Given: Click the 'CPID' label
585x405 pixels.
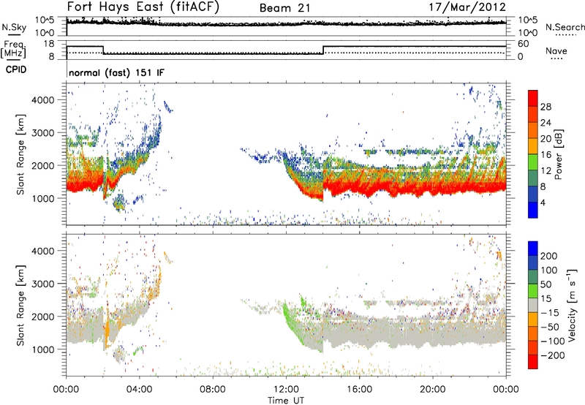Looking at the screenshot, I should pos(16,69).
